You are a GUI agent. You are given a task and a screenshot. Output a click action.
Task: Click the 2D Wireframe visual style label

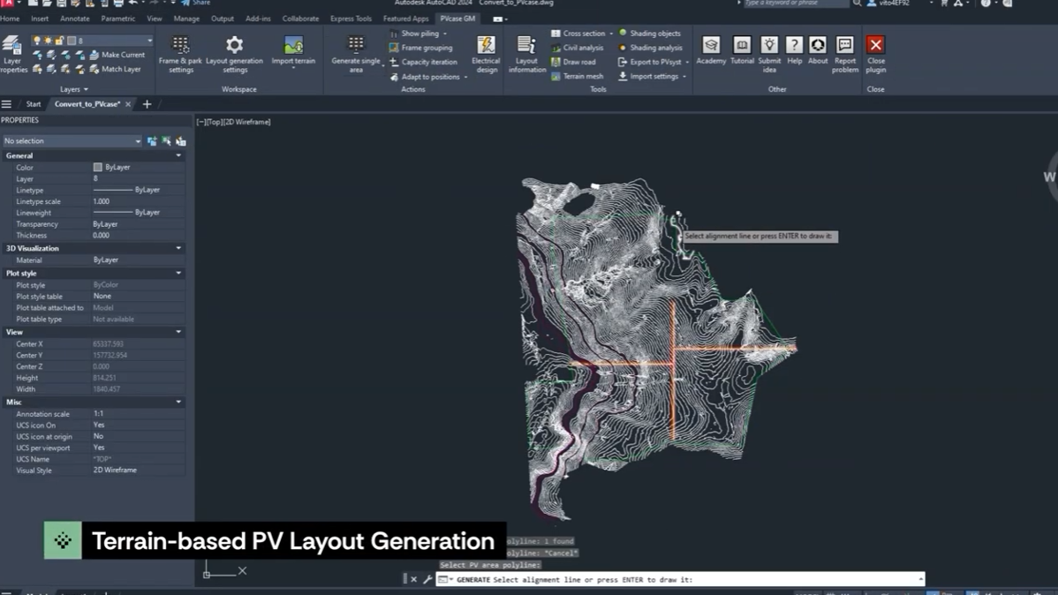(246, 122)
